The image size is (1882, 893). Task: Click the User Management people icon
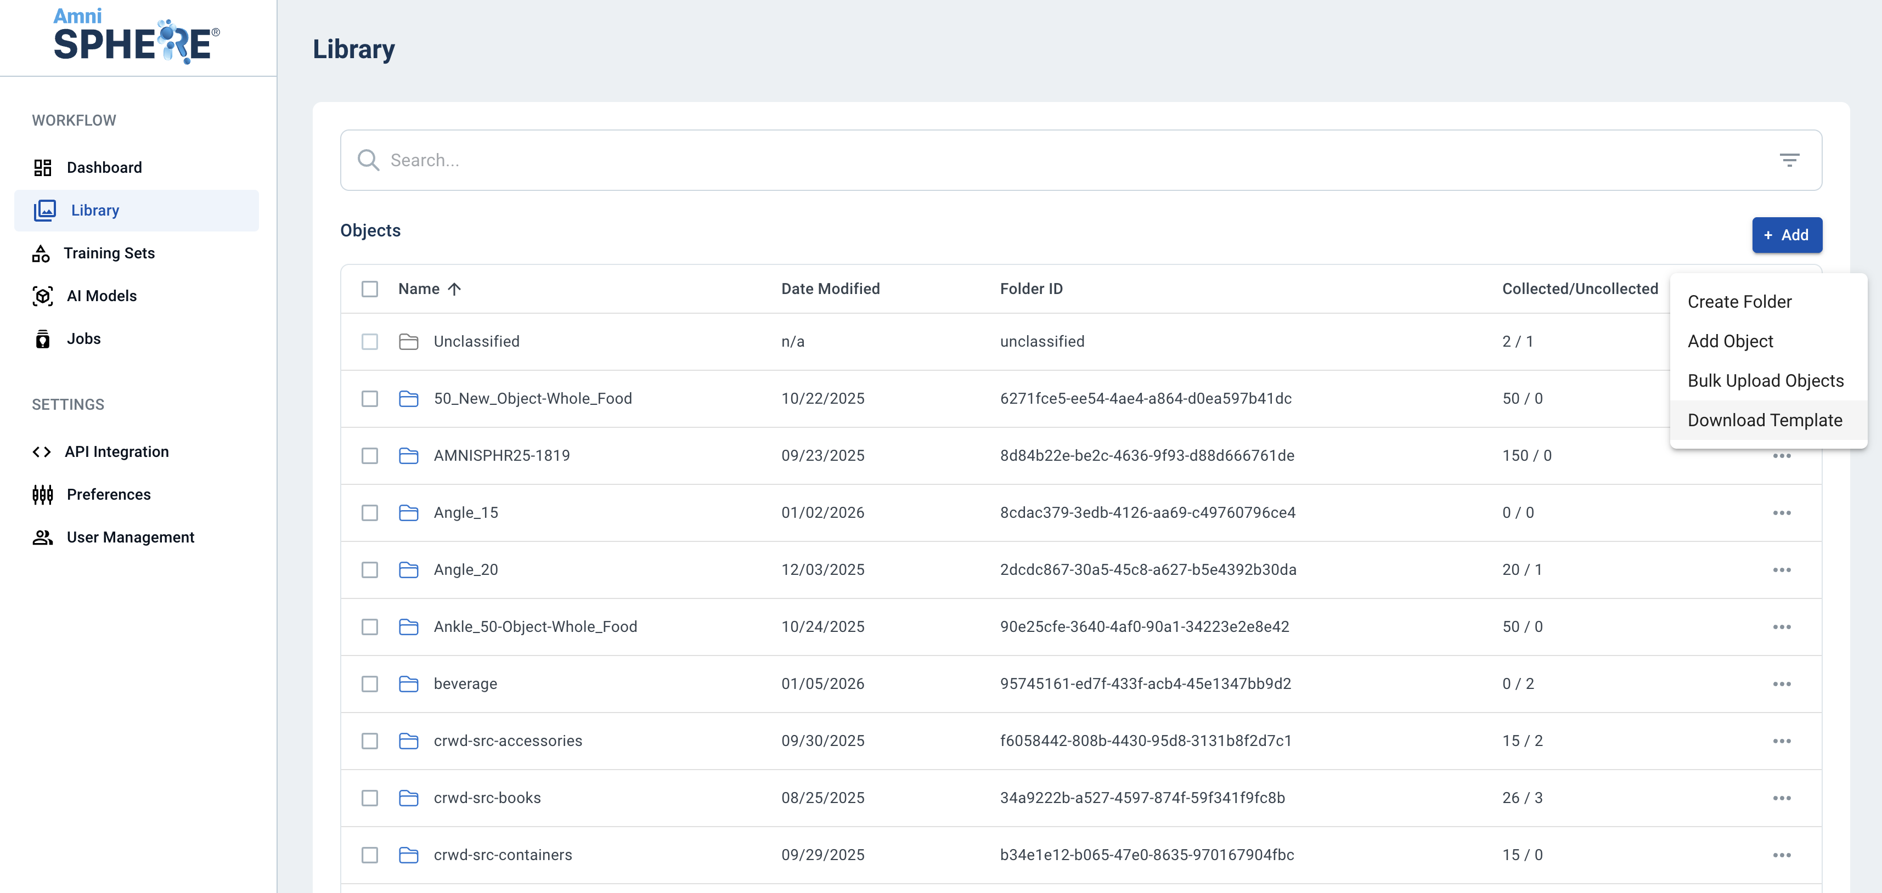coord(42,538)
